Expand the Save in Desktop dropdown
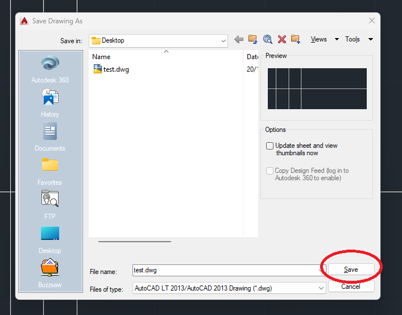This screenshot has height=315, width=402. tap(223, 41)
